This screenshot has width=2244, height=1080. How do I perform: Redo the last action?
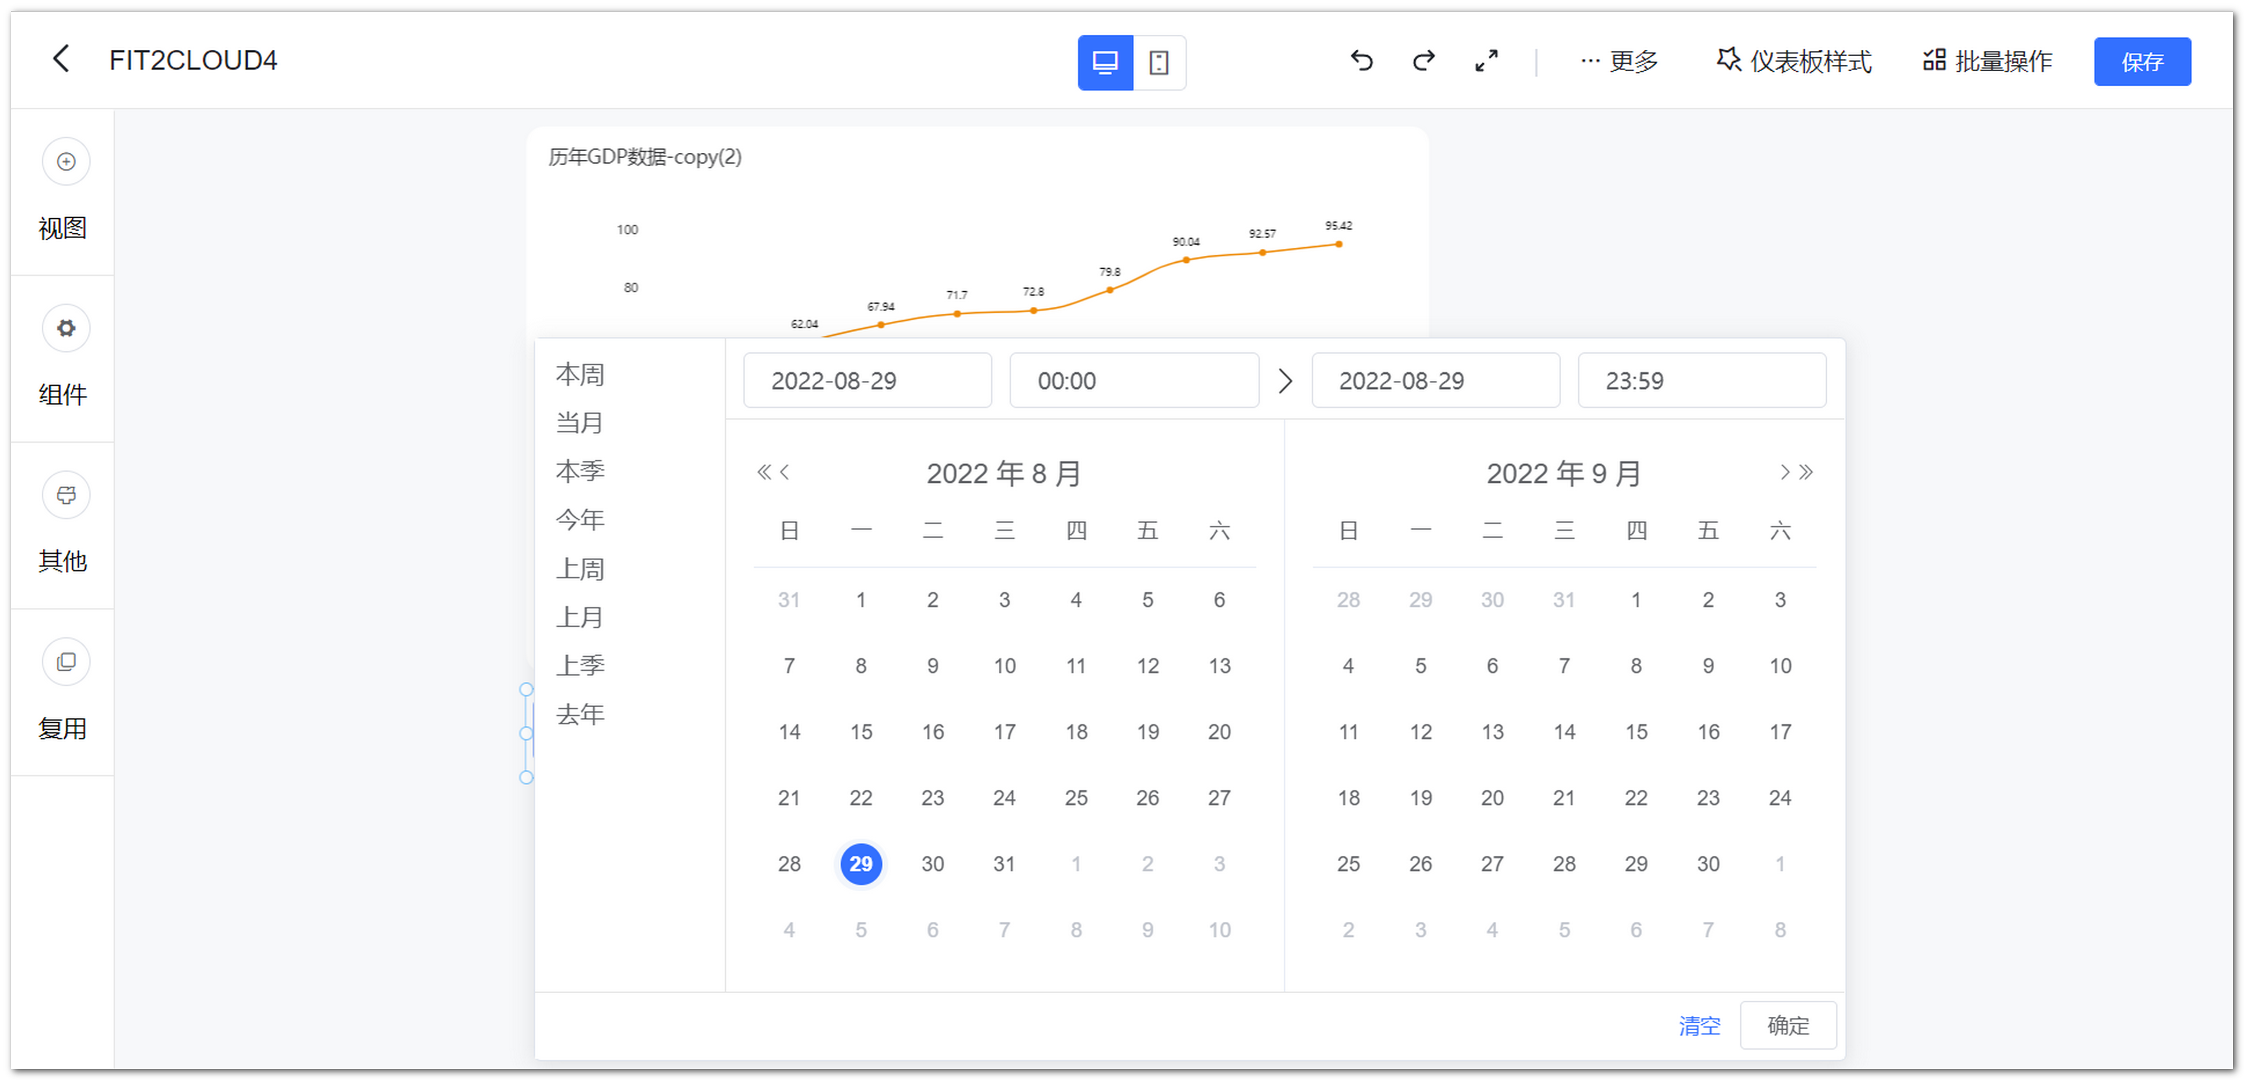click(1423, 60)
